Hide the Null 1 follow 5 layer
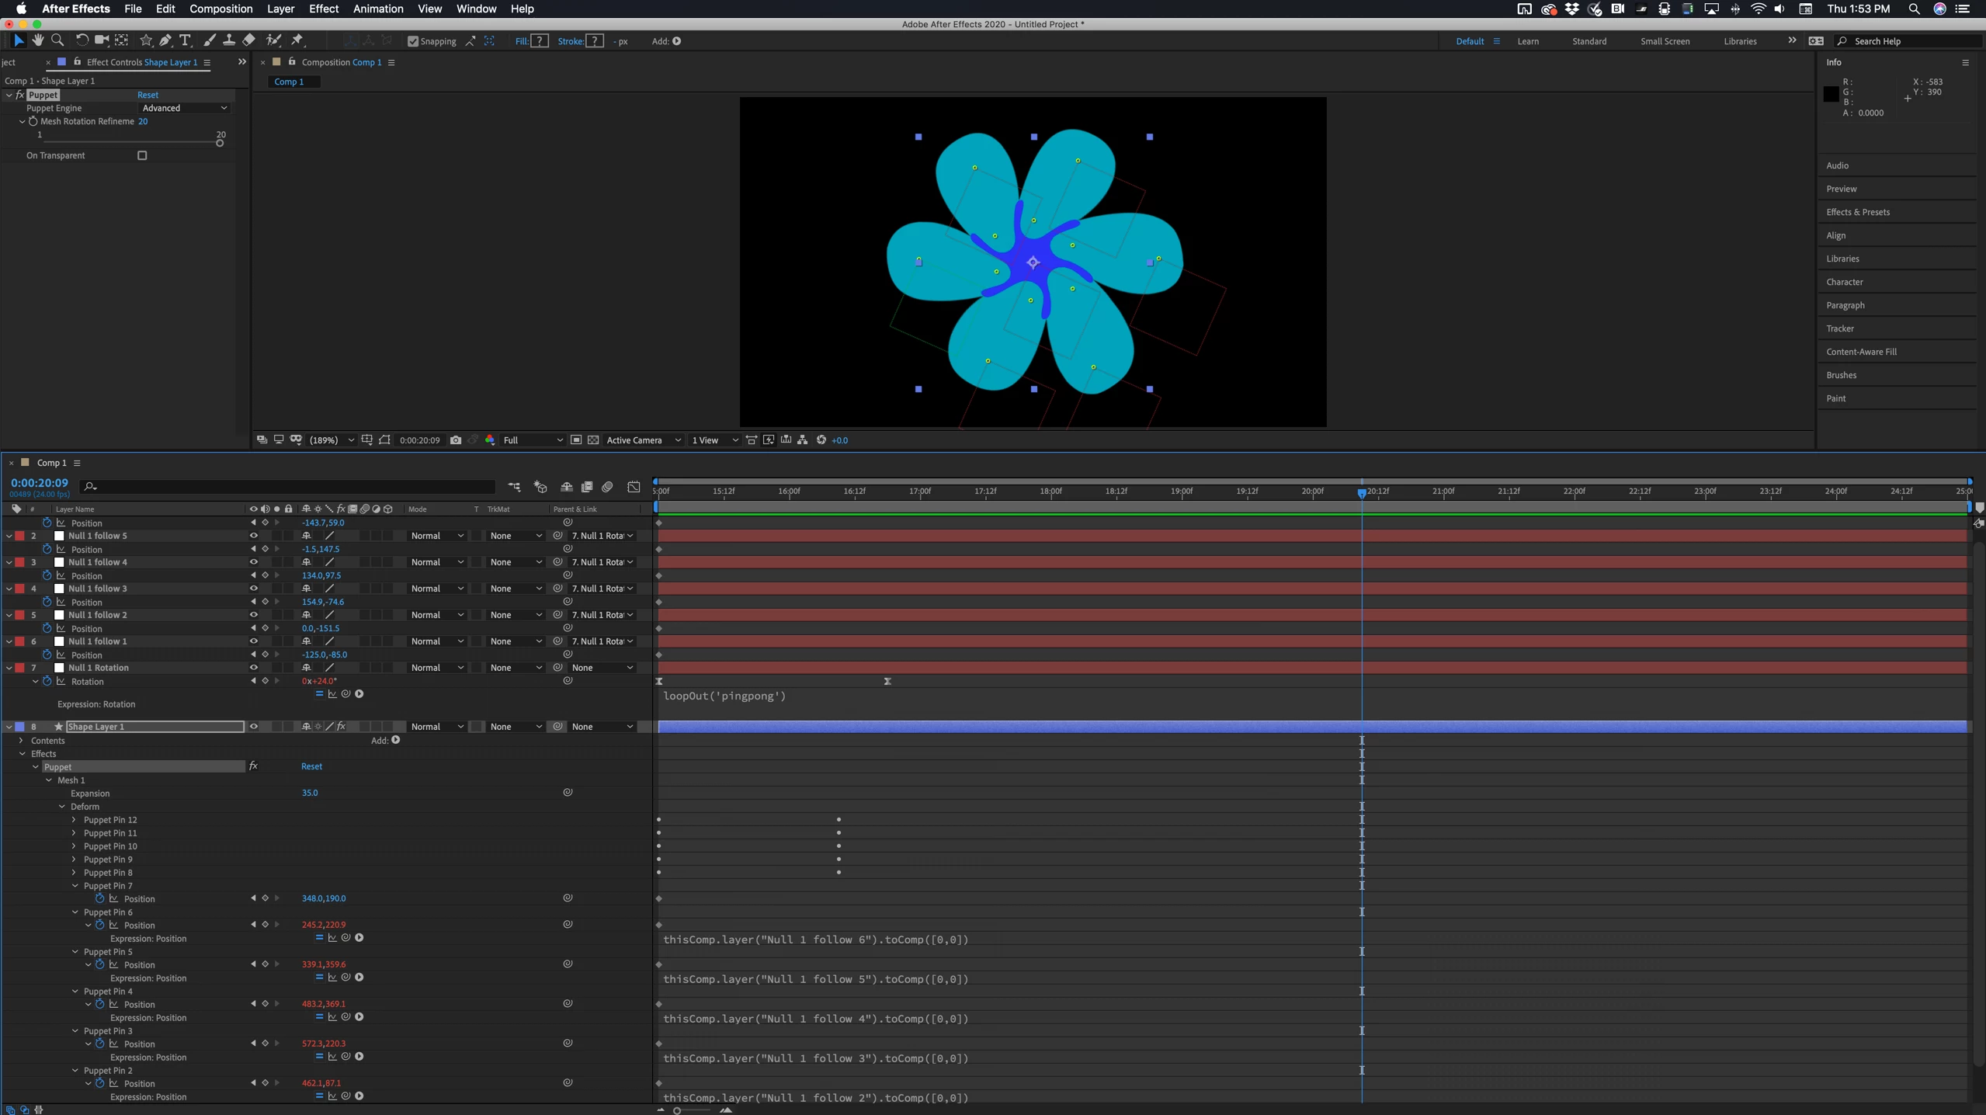 coord(253,536)
